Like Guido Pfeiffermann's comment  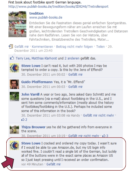click(75, 87)
